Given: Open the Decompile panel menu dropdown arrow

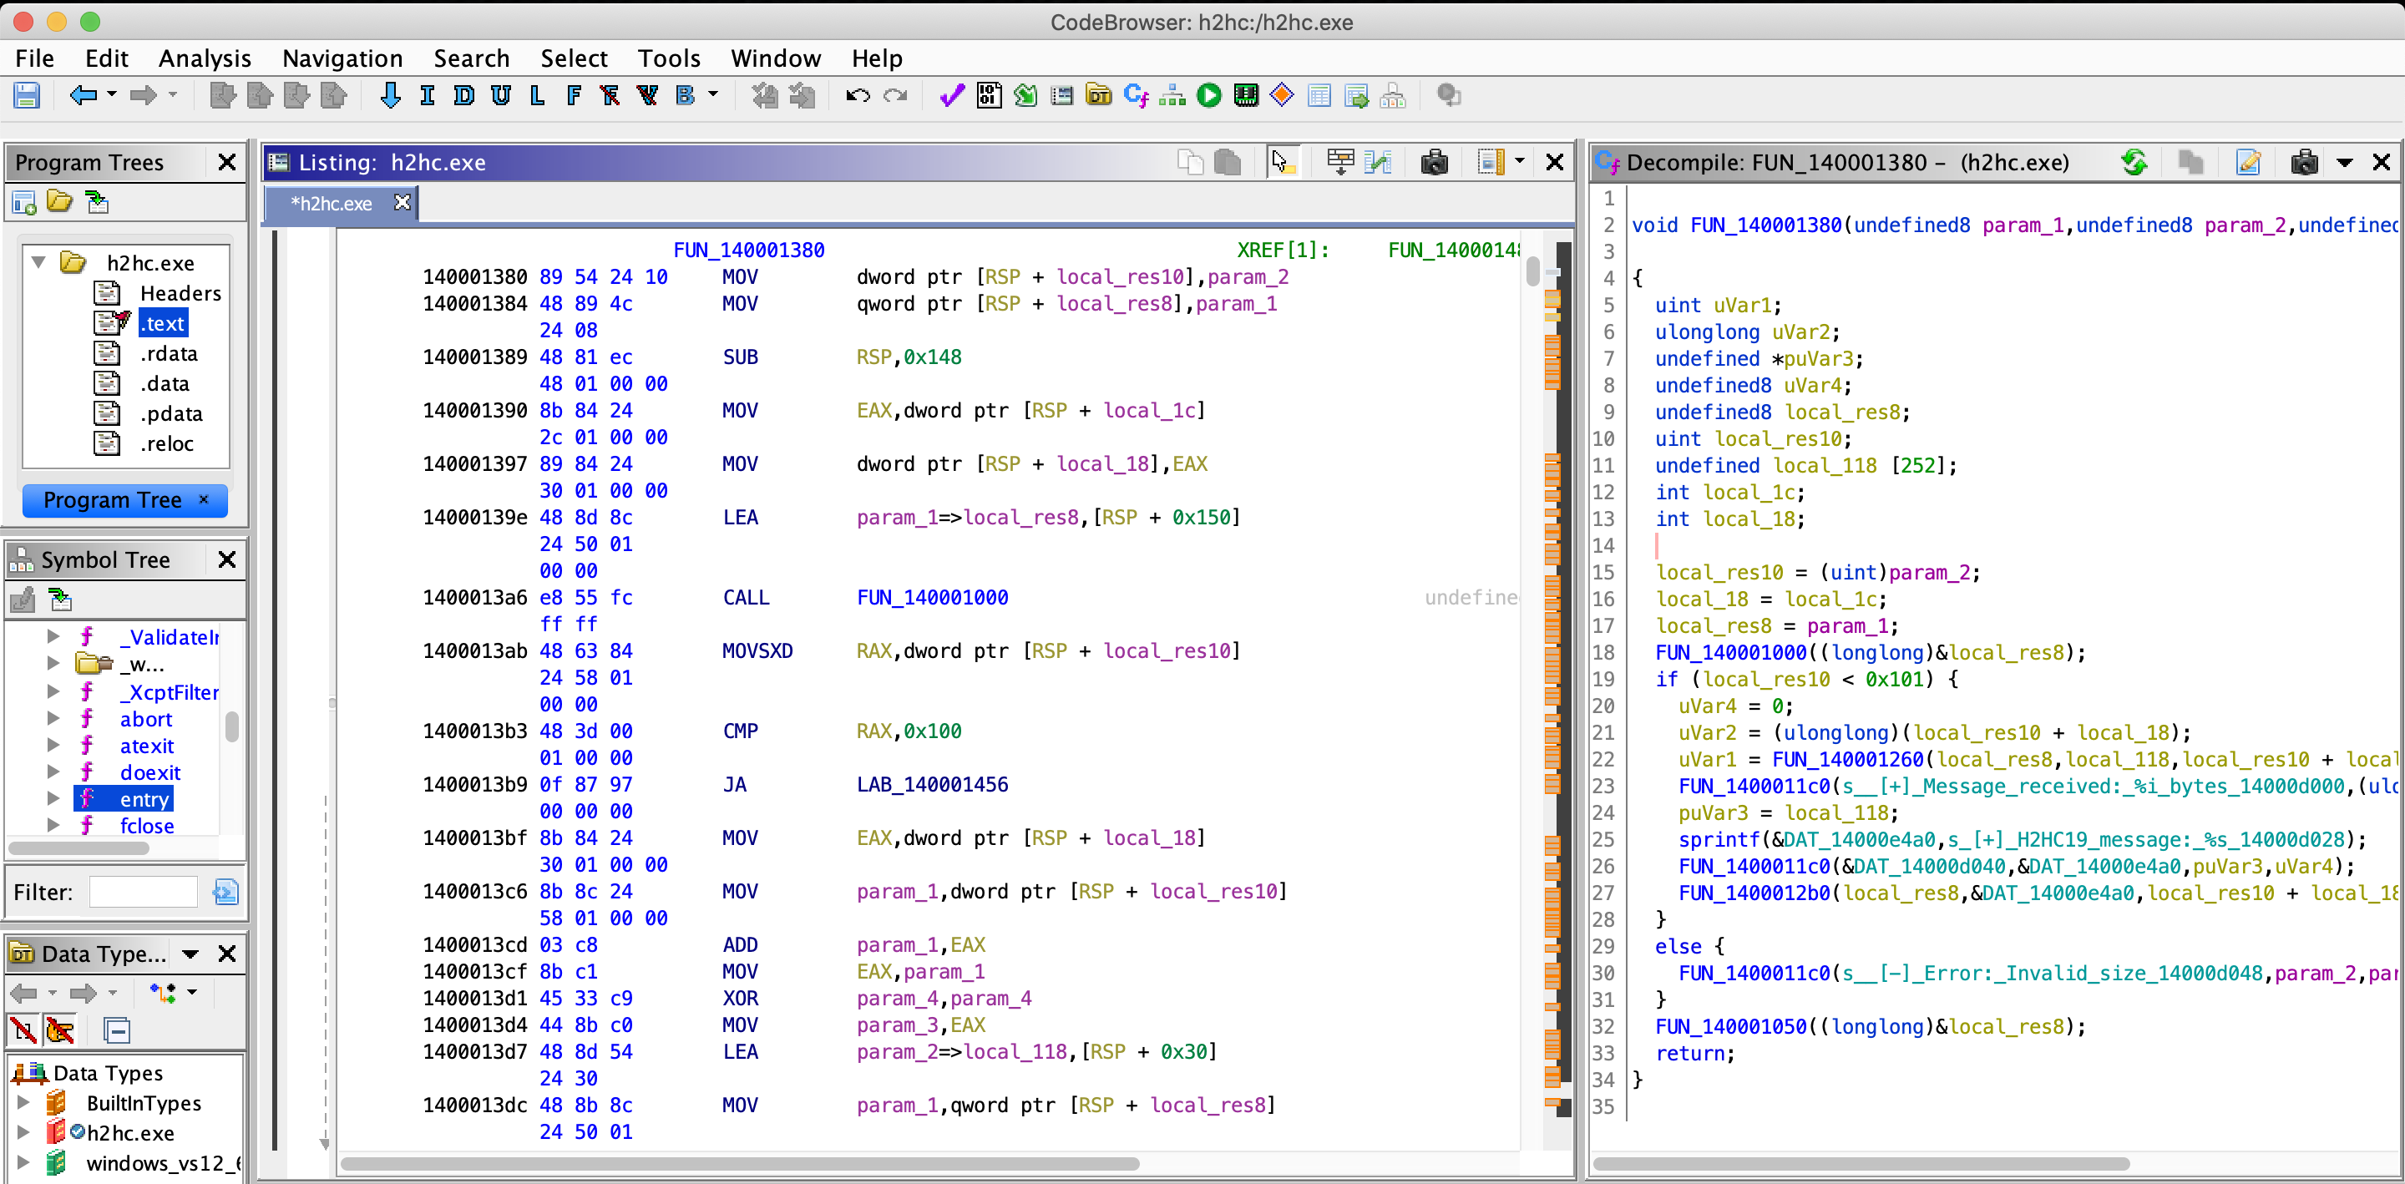Looking at the screenshot, I should [2344, 163].
